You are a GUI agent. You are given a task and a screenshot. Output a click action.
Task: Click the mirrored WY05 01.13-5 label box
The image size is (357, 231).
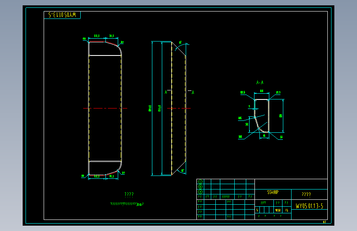[x=62, y=15]
